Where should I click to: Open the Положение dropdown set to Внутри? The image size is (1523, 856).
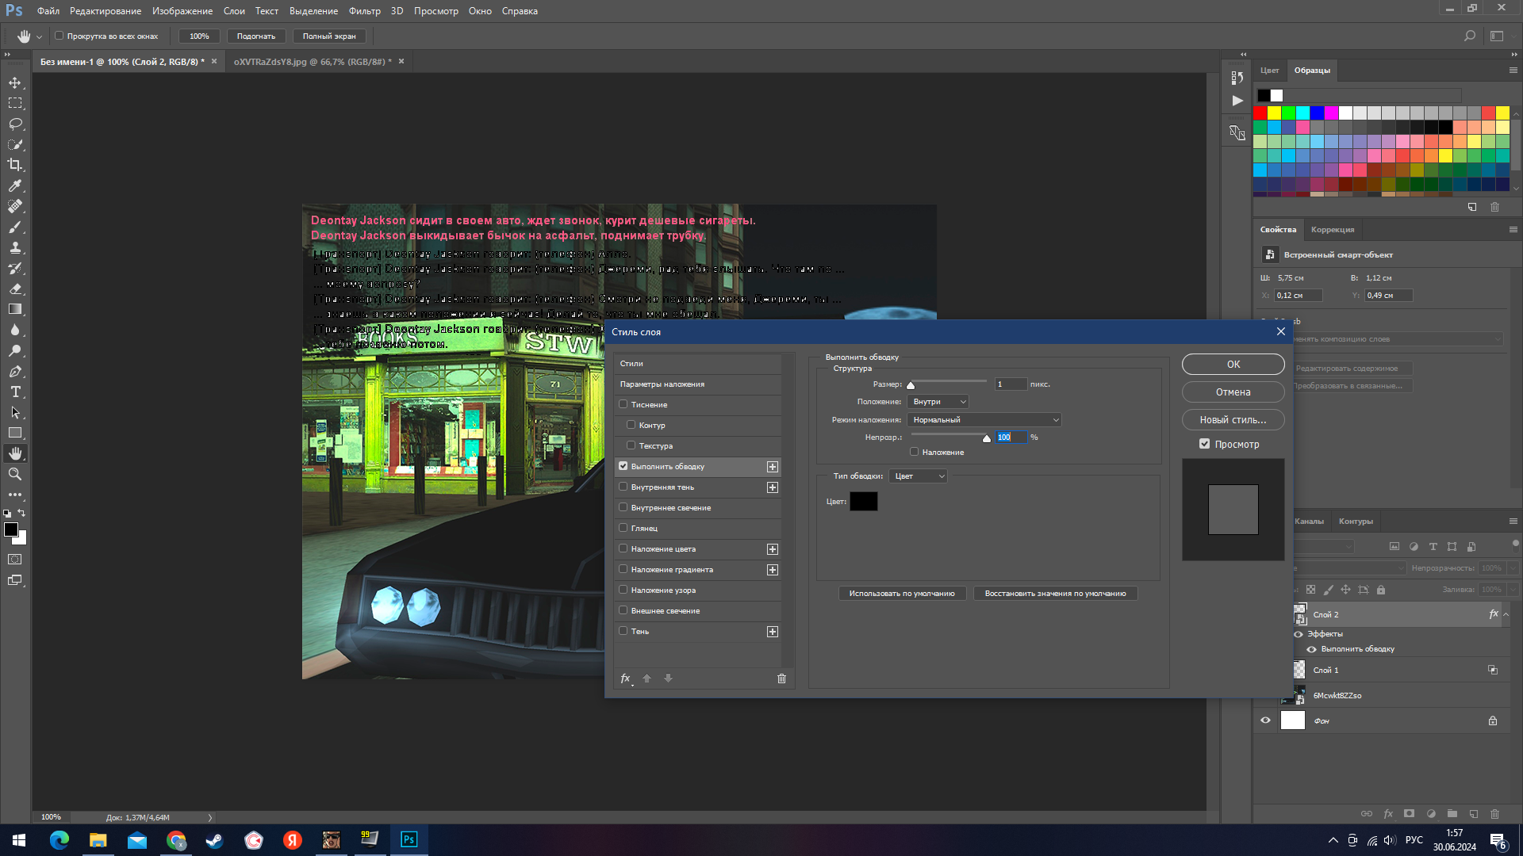point(938,402)
